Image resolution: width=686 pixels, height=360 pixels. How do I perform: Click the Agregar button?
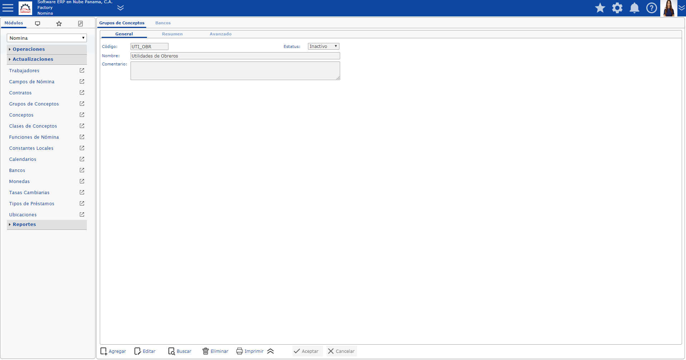pyautogui.click(x=113, y=351)
